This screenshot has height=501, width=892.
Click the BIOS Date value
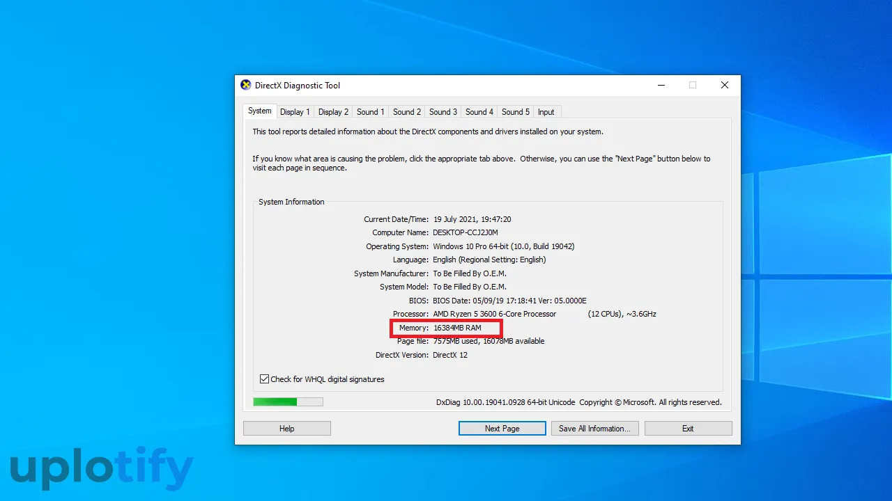coord(509,301)
